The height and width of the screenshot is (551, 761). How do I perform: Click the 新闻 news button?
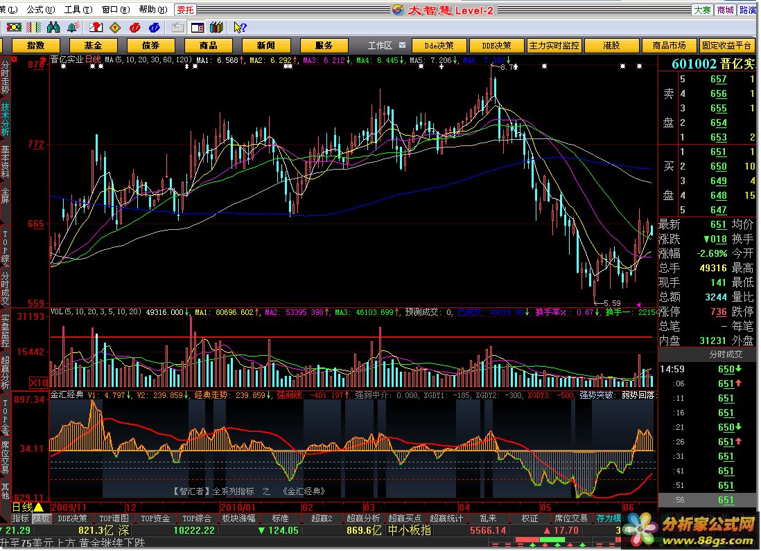pyautogui.click(x=266, y=46)
